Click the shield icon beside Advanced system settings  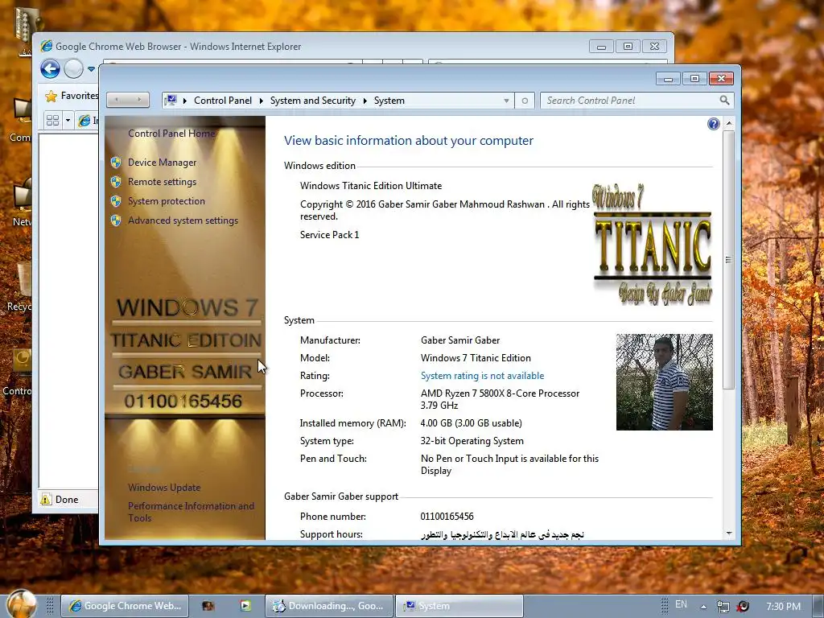(116, 220)
